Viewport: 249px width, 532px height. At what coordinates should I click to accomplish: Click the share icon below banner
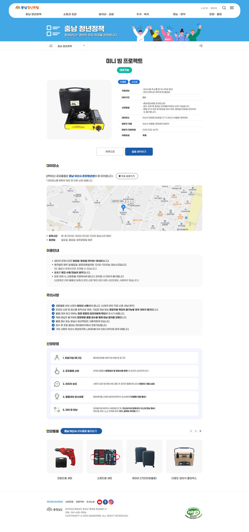click(x=201, y=46)
